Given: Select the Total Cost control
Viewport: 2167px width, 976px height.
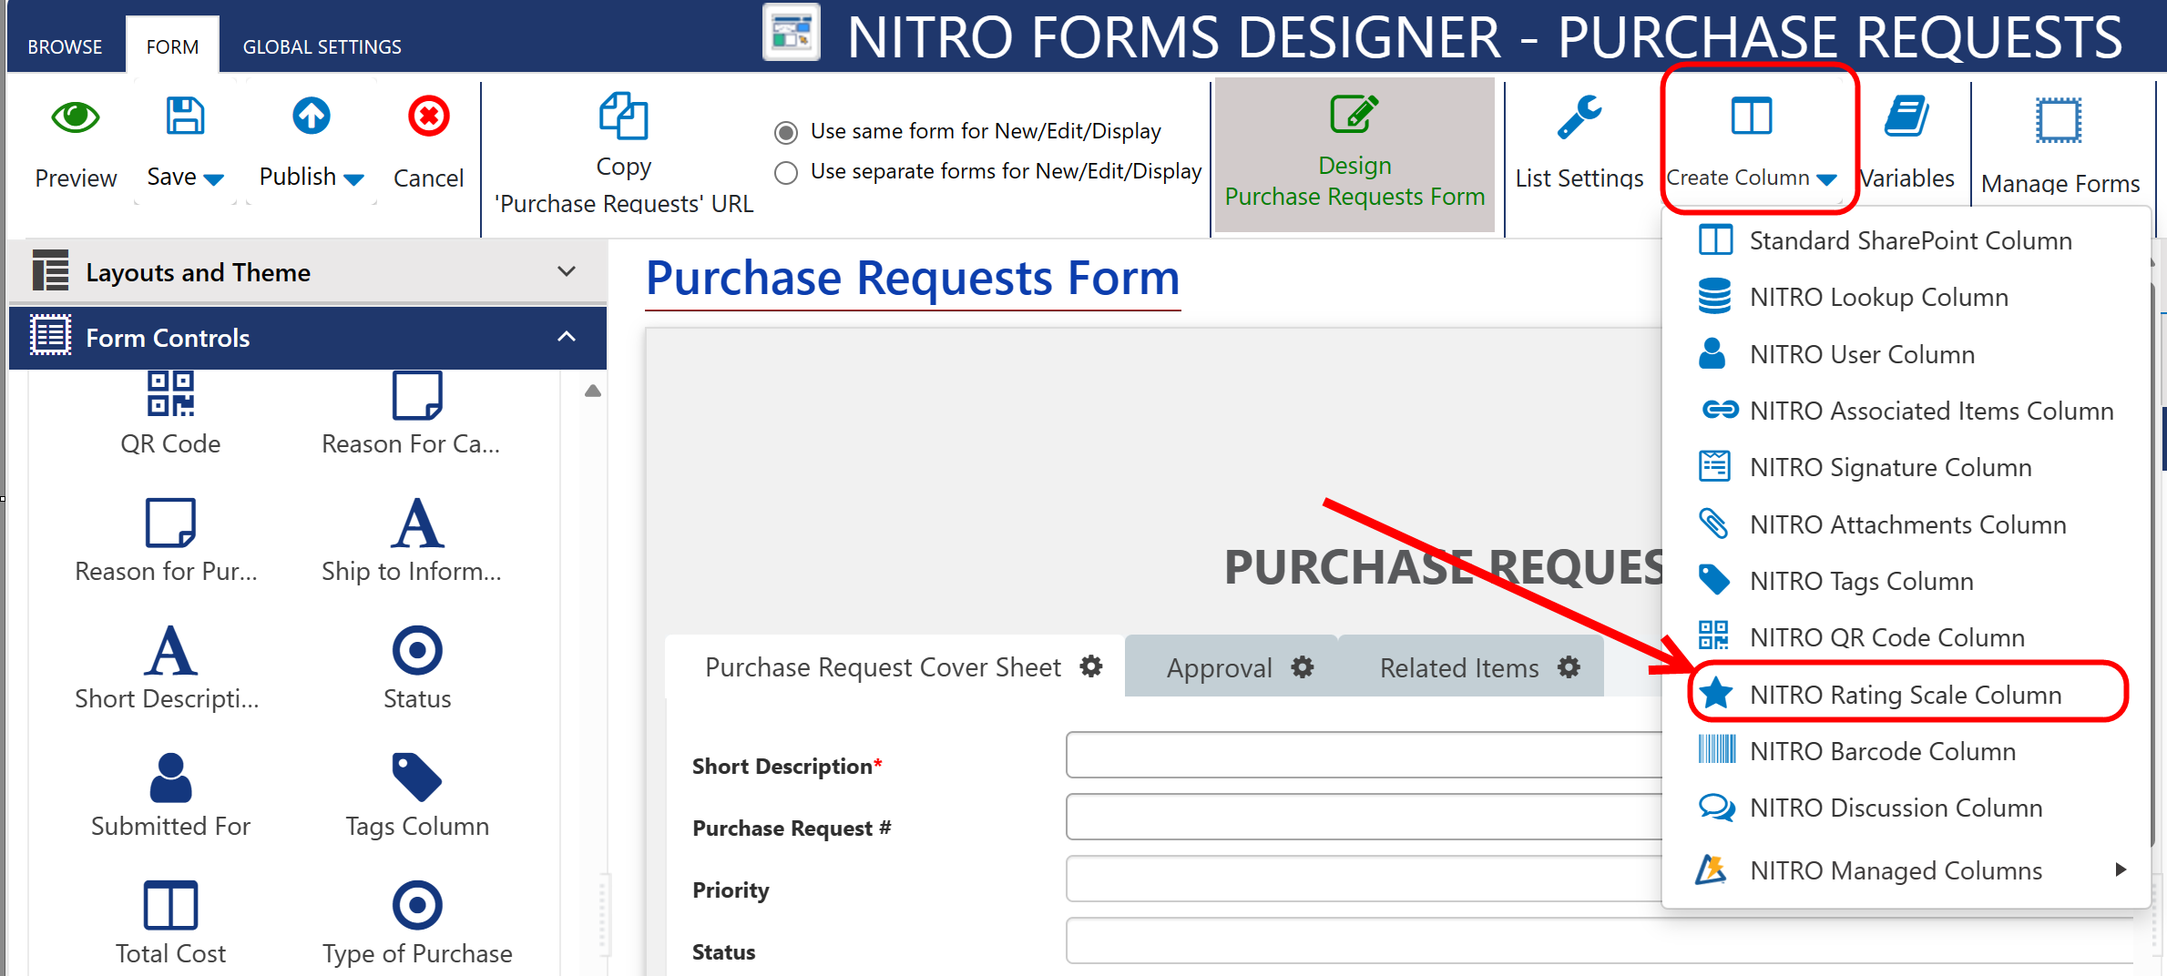Looking at the screenshot, I should [x=170, y=923].
